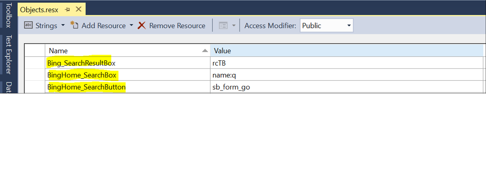Click the name:q value cell
The width and height of the screenshot is (486, 172).
[224, 75]
